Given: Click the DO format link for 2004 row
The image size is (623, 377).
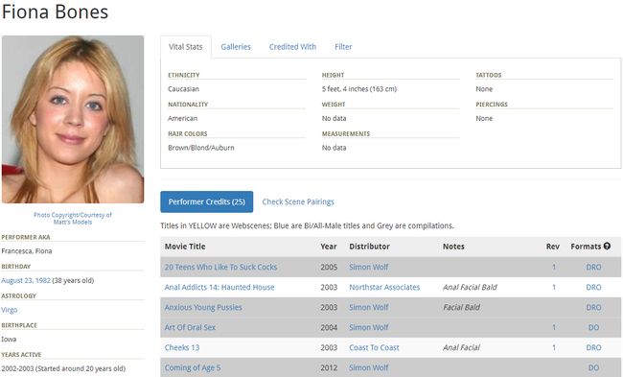Looking at the screenshot, I should tap(593, 327).
